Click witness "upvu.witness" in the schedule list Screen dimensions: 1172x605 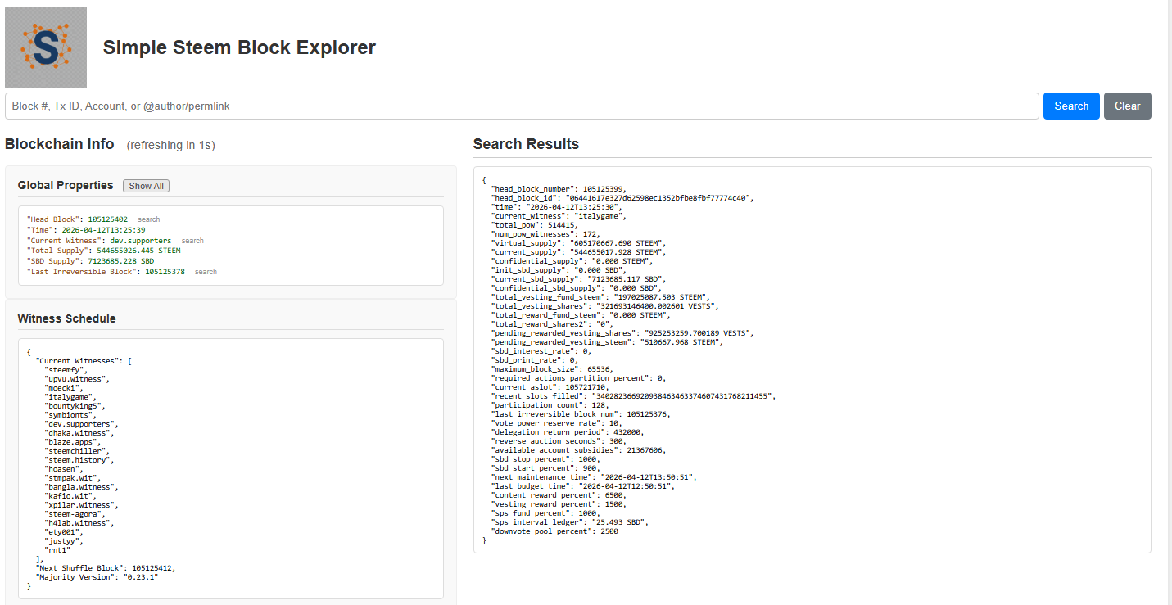[x=77, y=379]
